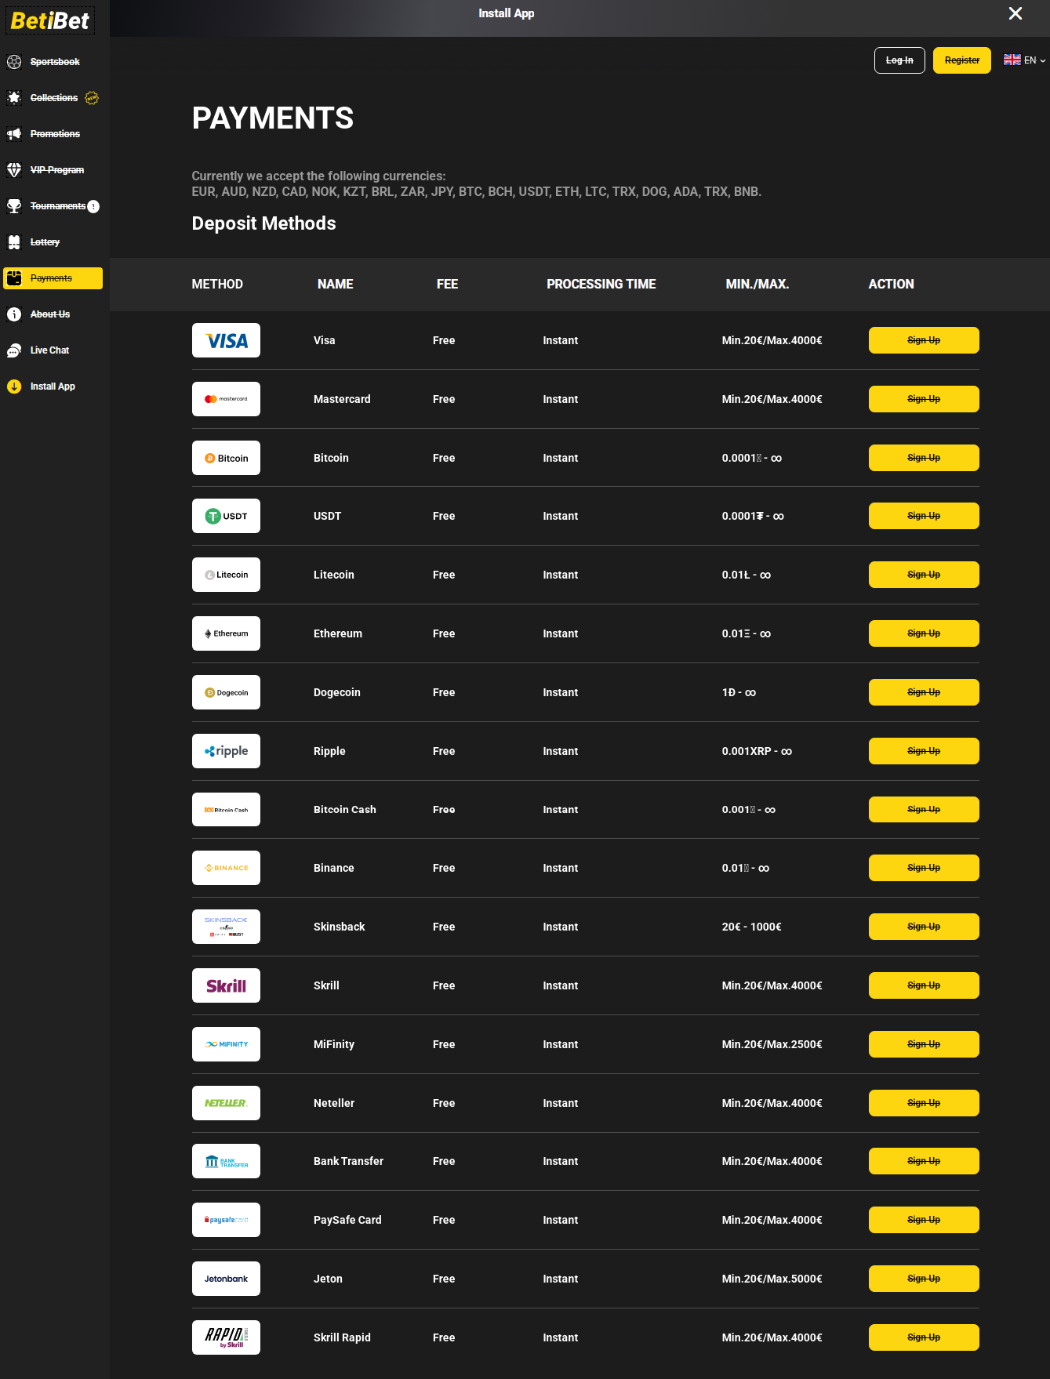
Task: Click the Promotions megaphone icon
Action: [x=14, y=134]
